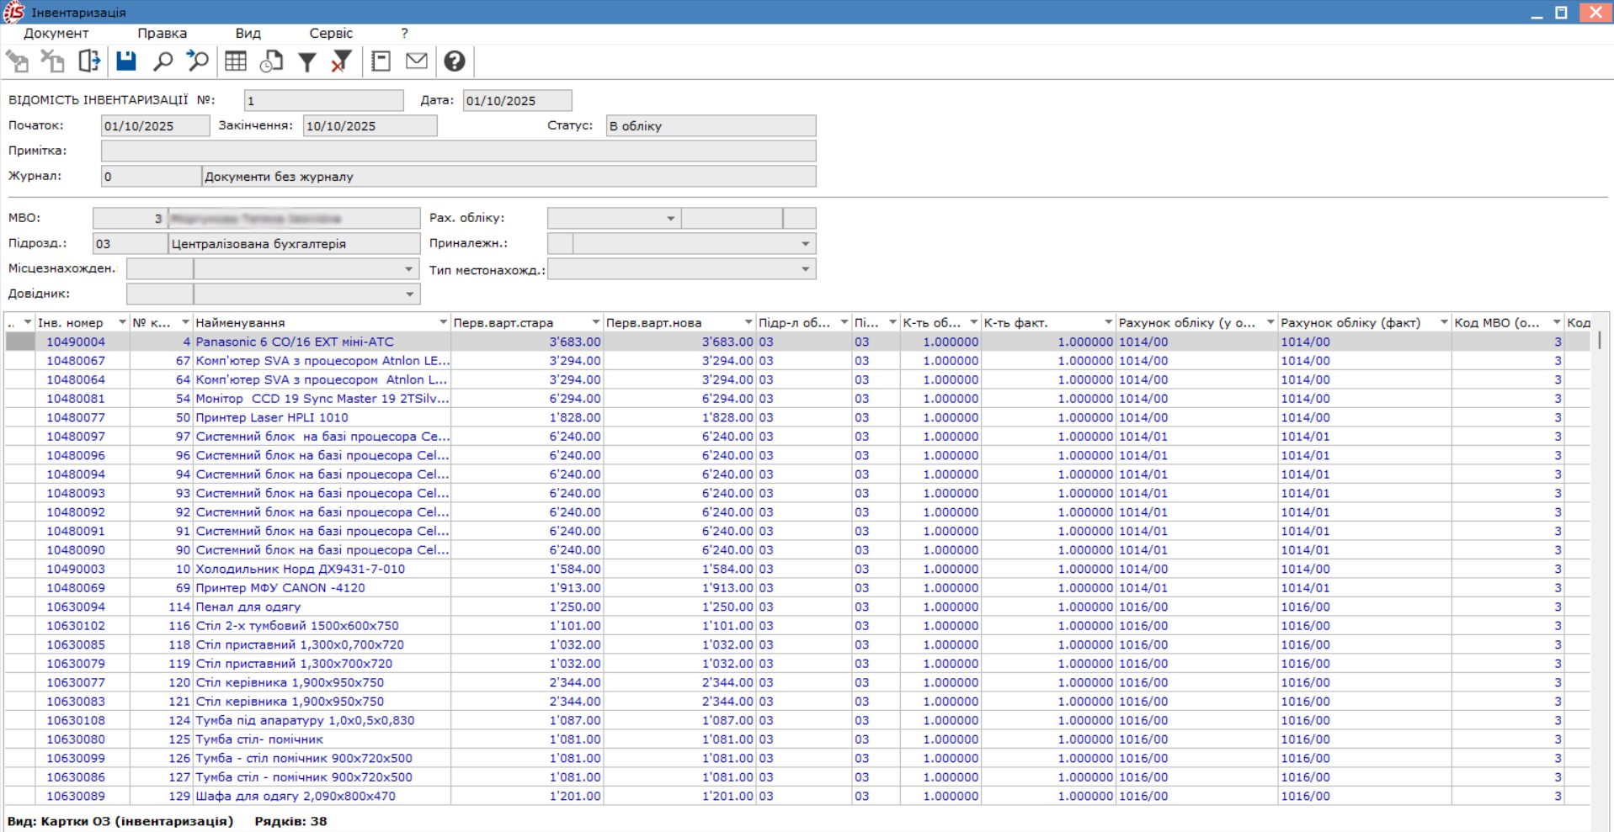Click the Примітка input field
Image resolution: width=1614 pixels, height=832 pixels.
458,151
